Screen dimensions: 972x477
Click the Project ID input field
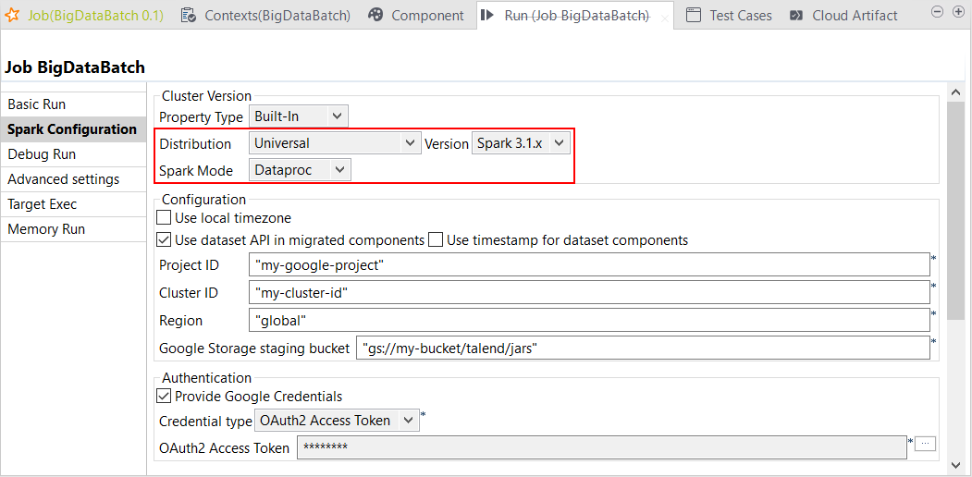590,265
